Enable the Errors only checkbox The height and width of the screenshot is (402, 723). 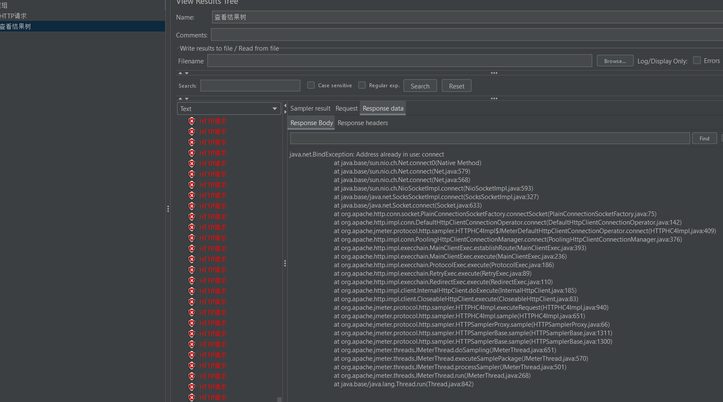tap(697, 60)
